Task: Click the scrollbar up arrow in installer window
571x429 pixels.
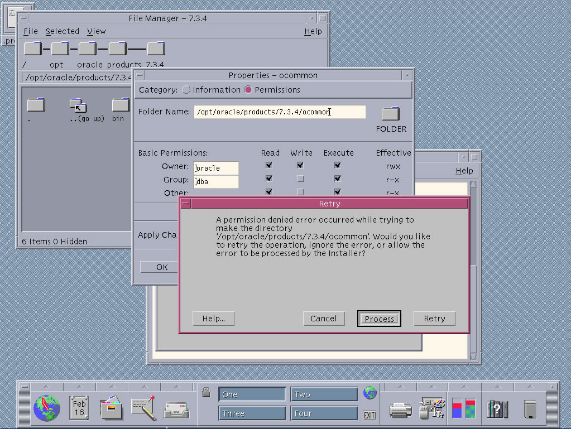Action: point(473,184)
